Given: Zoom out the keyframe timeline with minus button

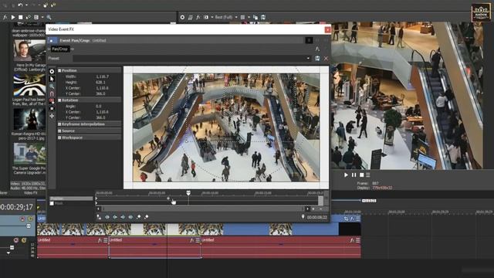Looking at the screenshot, I should (x=321, y=208).
